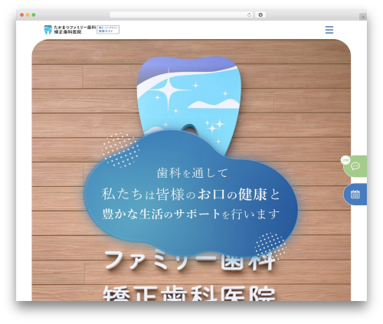Open a new browser tab with plus button
This screenshot has width=383, height=324.
click(x=363, y=17)
